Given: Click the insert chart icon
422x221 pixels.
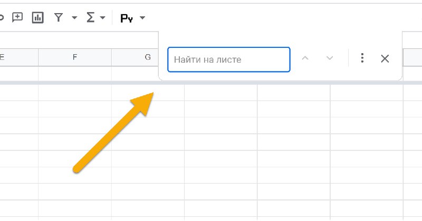Looking at the screenshot, I should pyautogui.click(x=37, y=17).
